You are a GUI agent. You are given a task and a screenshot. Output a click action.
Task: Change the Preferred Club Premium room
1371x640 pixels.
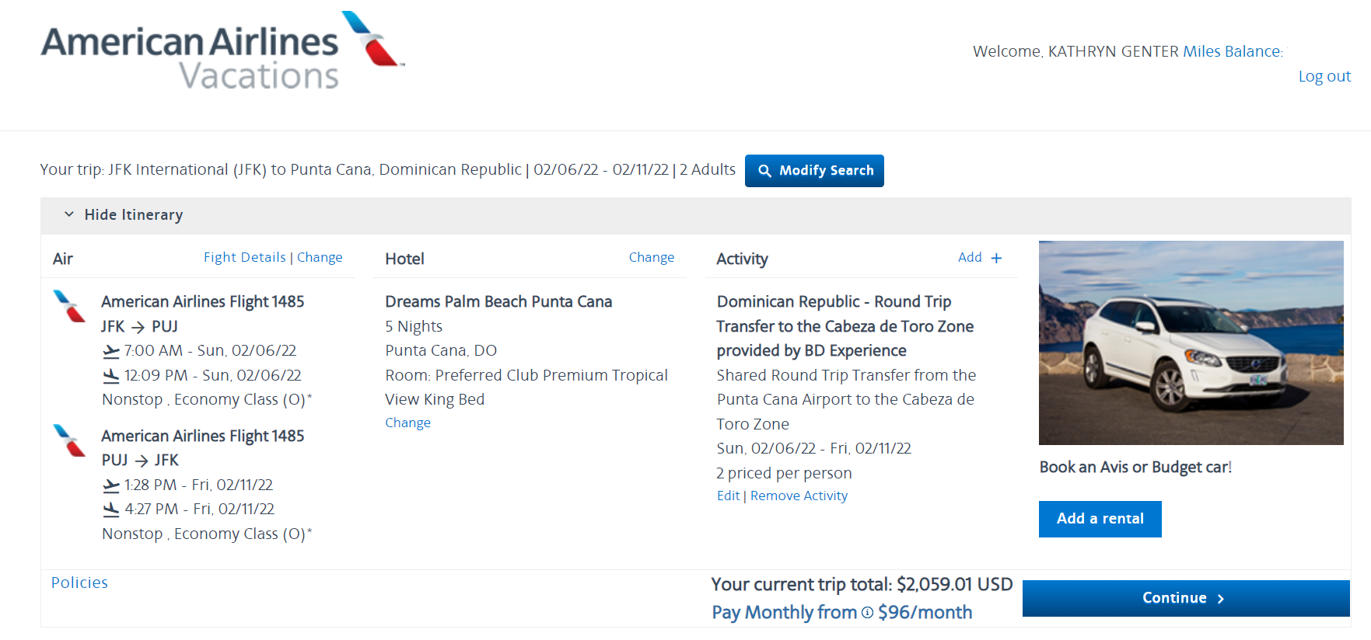(407, 422)
